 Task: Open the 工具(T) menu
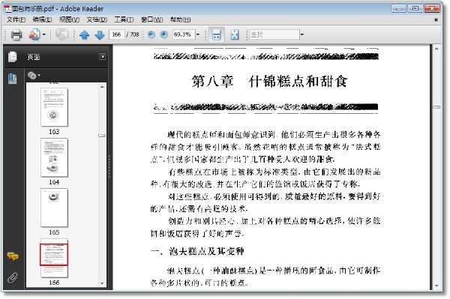point(124,19)
